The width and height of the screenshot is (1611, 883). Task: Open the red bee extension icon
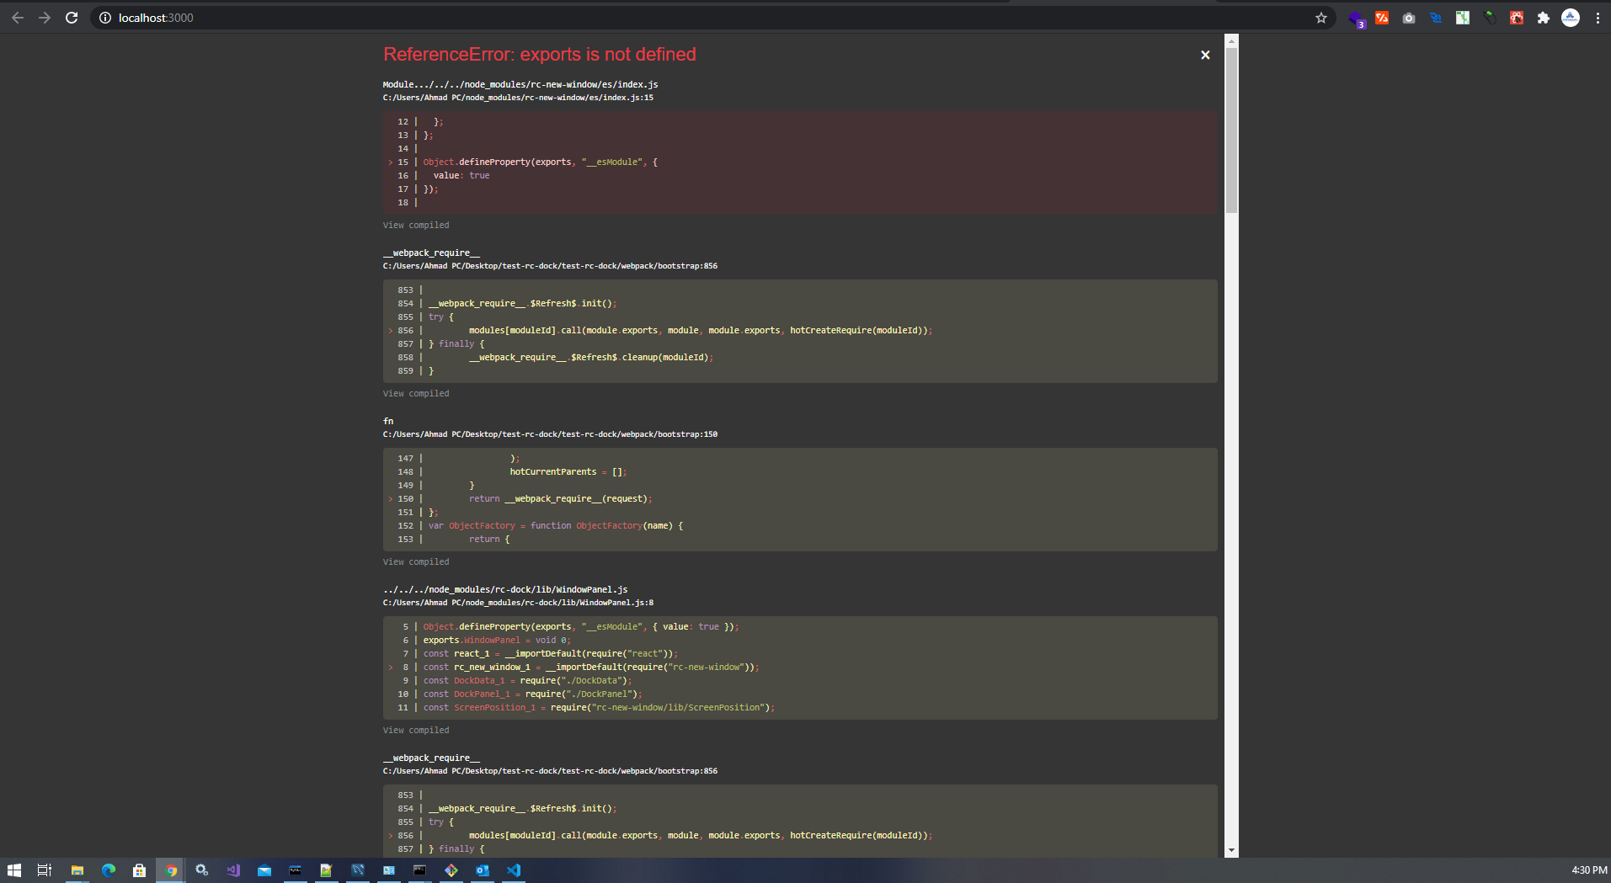pos(1517,18)
